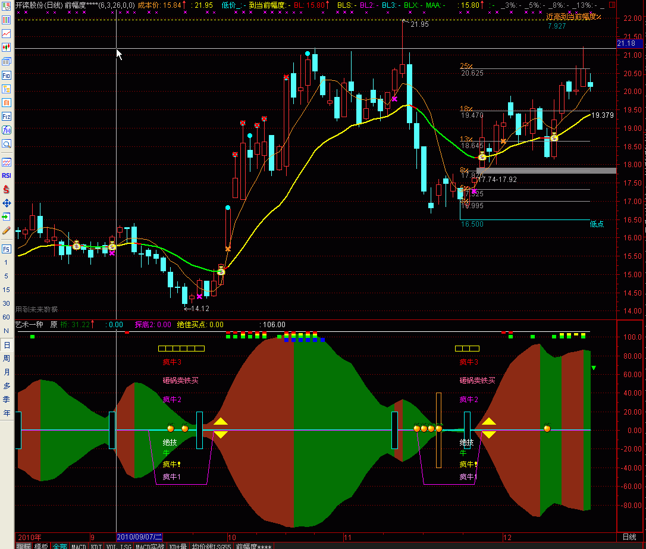Select the 60 minute period

click(x=6, y=316)
